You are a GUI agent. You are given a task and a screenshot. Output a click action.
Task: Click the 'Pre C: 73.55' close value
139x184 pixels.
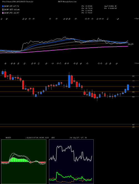click(x=87, y=13)
